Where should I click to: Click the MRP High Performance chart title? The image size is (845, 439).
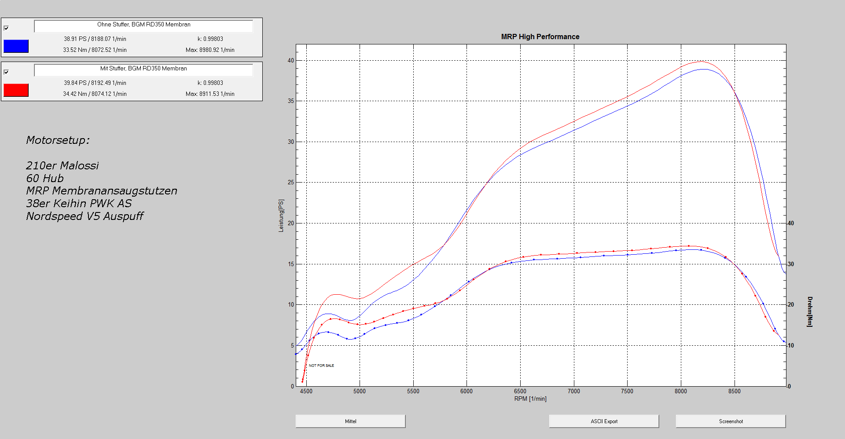[540, 37]
